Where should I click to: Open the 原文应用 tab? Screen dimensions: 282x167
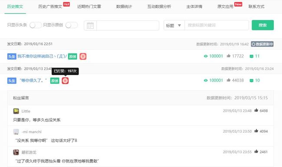coord(225,7)
